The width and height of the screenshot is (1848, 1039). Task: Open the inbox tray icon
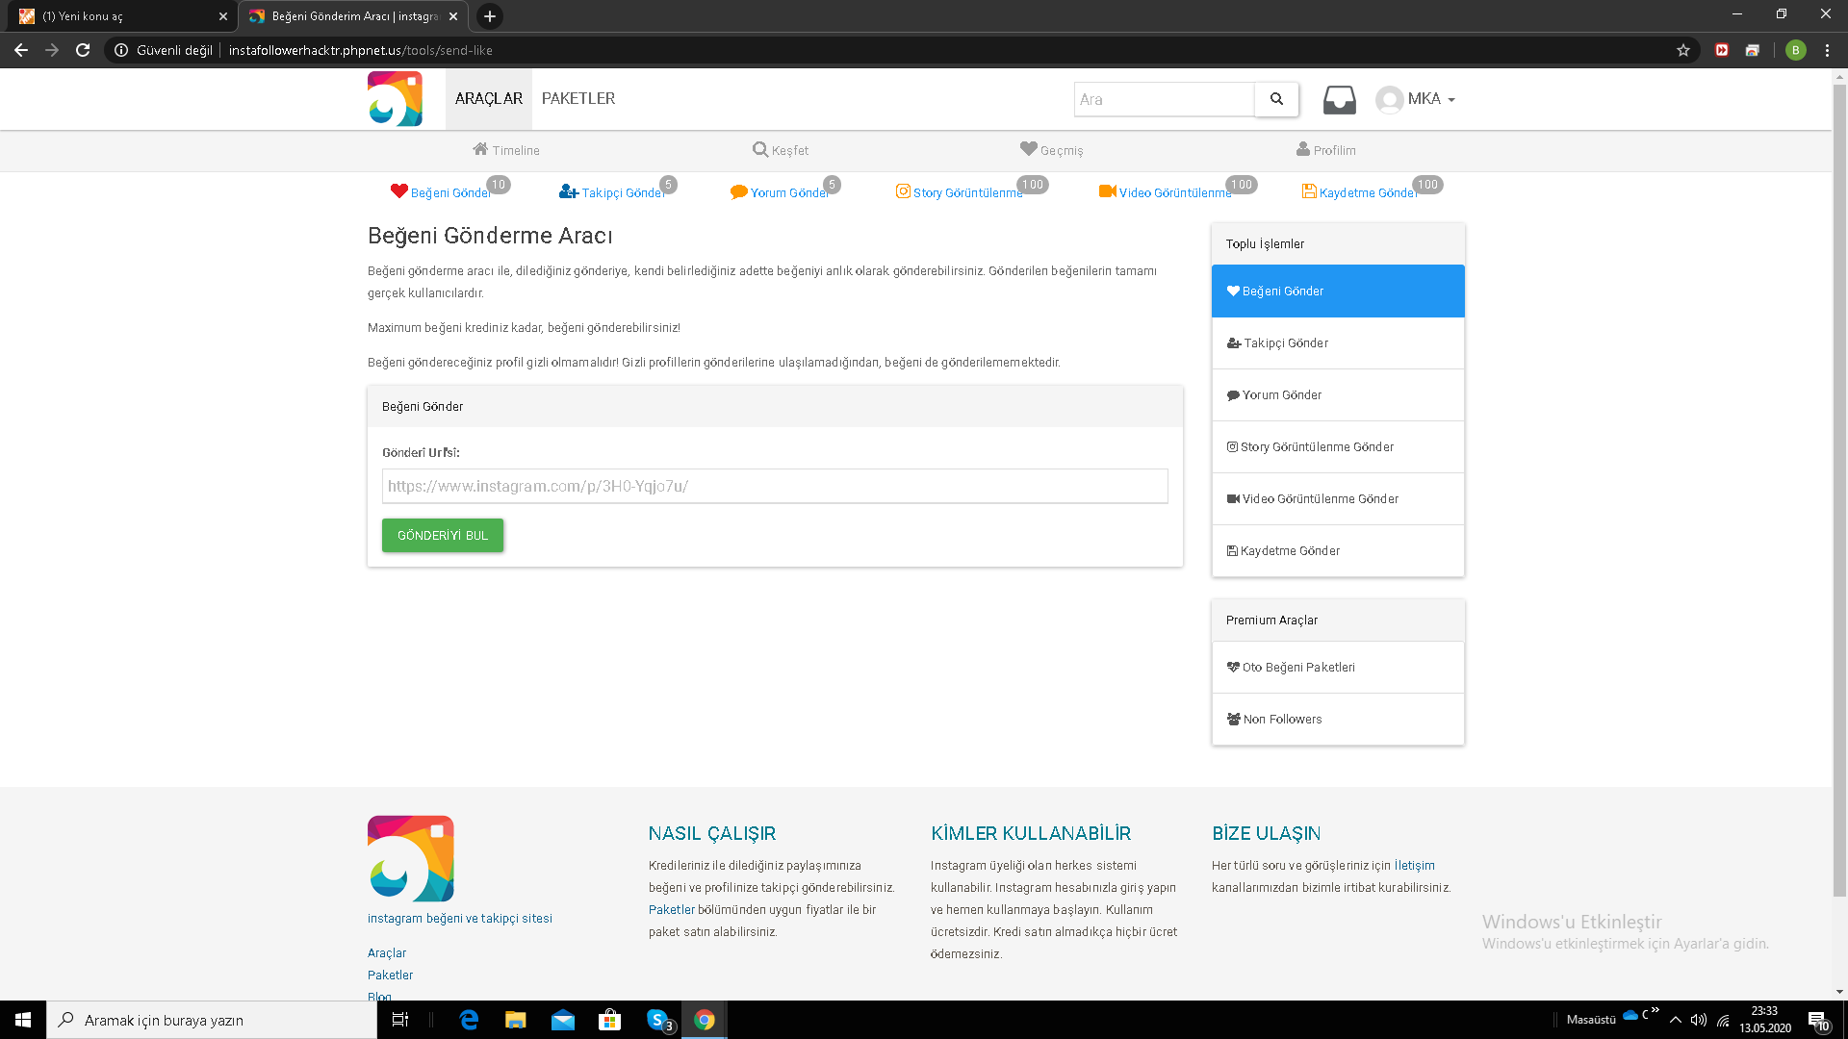1339,99
